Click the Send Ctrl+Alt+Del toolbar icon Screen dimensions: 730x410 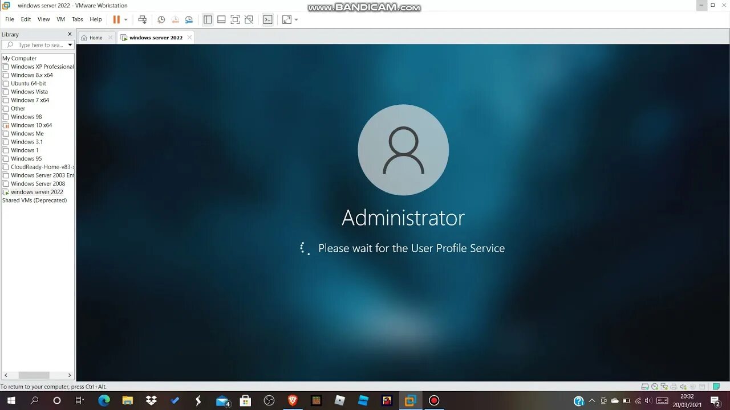(x=143, y=19)
